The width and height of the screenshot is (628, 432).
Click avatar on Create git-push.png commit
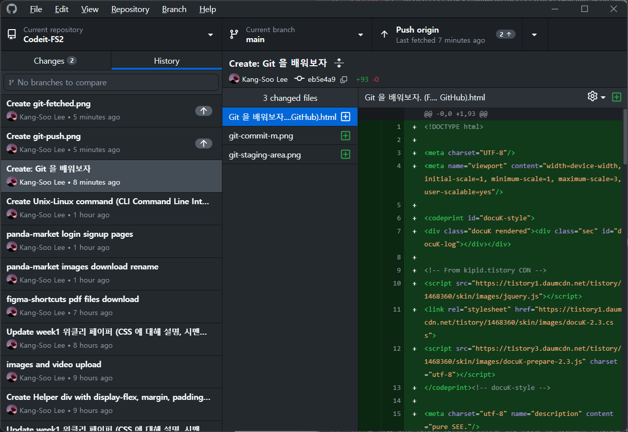coord(12,149)
